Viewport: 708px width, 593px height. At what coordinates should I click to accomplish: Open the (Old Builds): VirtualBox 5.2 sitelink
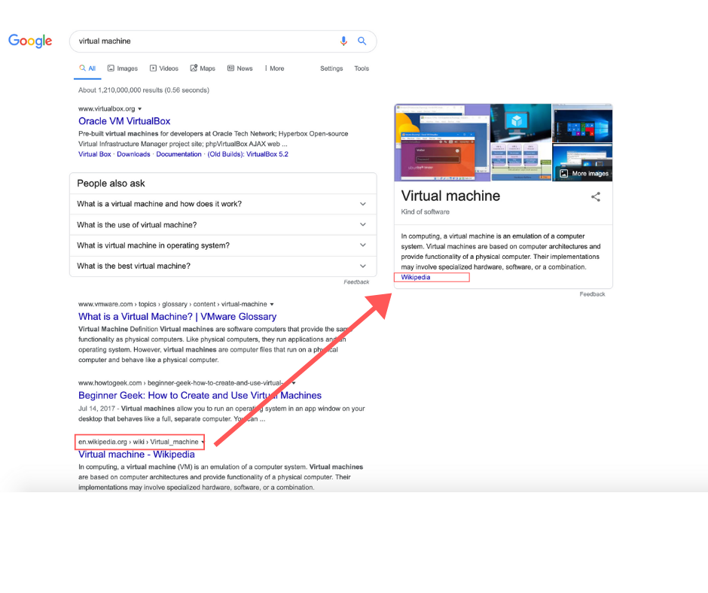coord(248,154)
